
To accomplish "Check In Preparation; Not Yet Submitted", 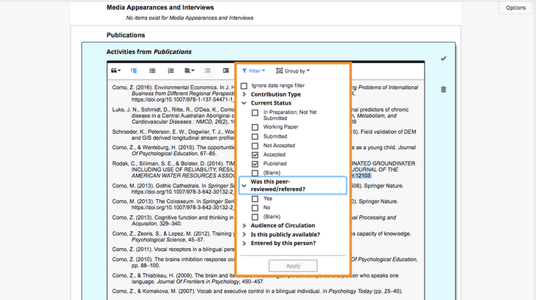I will pyautogui.click(x=255, y=113).
